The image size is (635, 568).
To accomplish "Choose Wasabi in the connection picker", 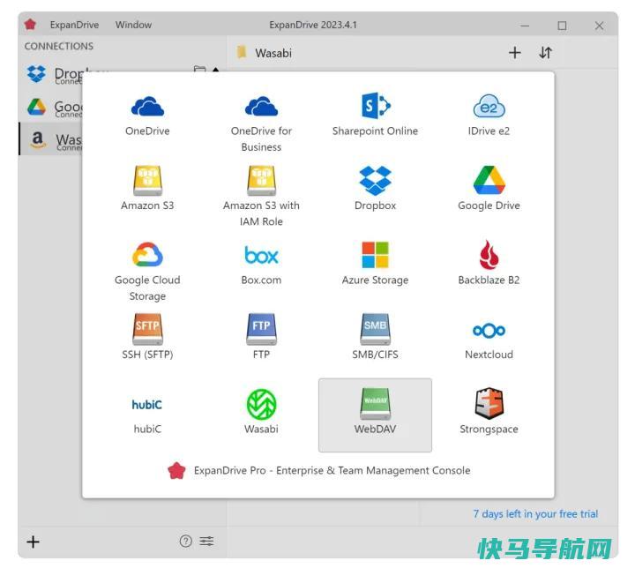I will pyautogui.click(x=261, y=412).
